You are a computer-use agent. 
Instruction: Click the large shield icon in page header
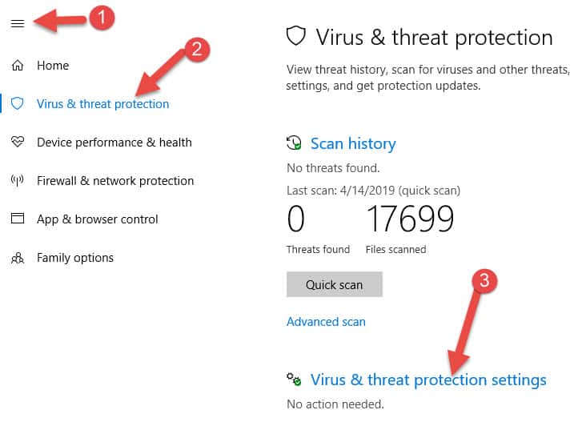point(295,36)
